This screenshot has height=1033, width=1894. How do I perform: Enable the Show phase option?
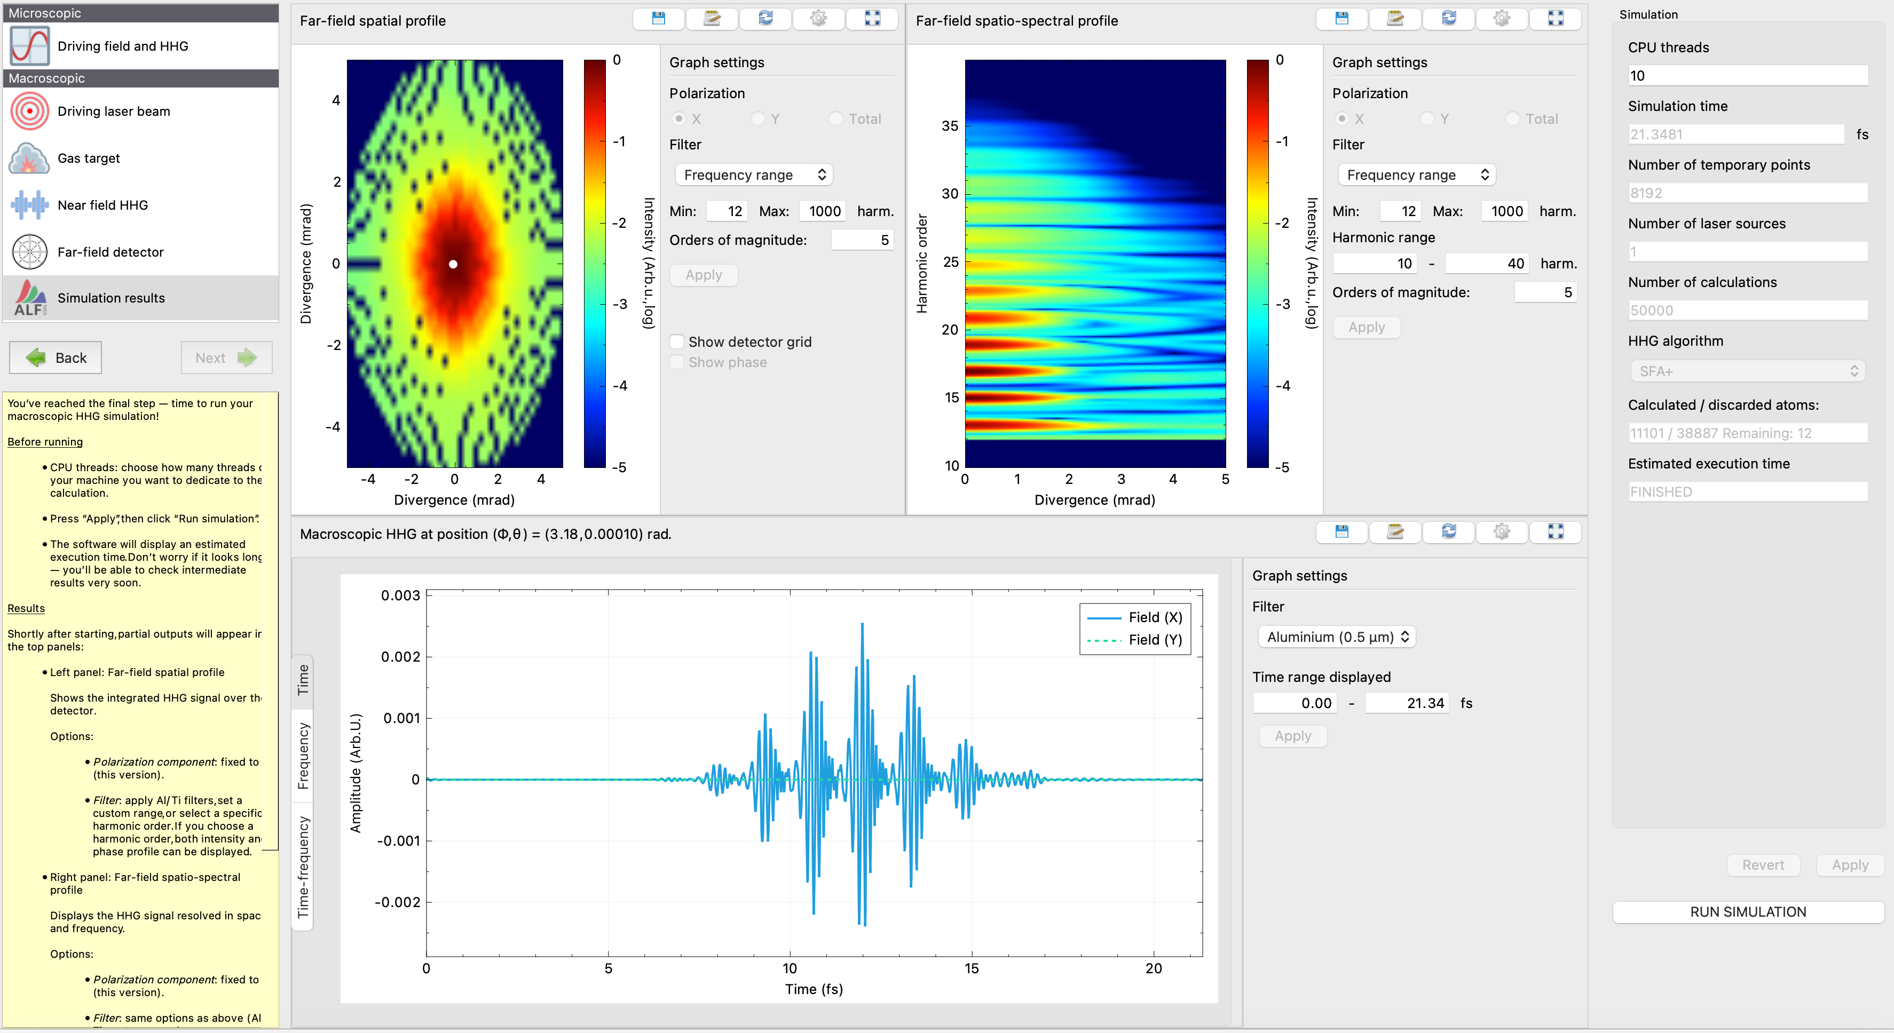pyautogui.click(x=676, y=361)
